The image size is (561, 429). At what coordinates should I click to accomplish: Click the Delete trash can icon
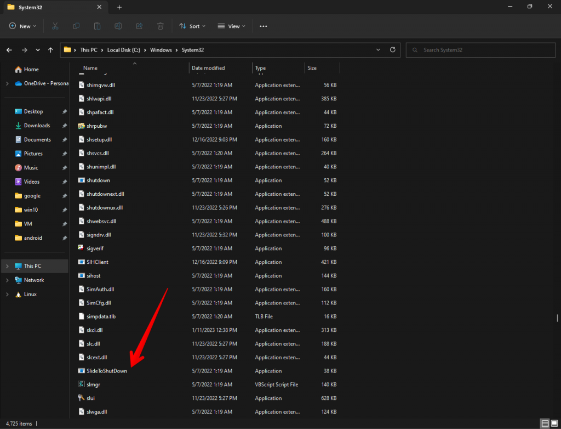click(x=161, y=26)
